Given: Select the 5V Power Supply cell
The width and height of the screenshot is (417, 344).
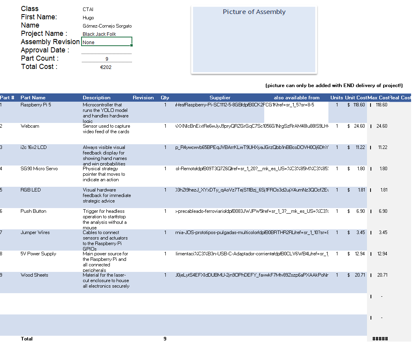Looking at the screenshot, I should [x=38, y=254].
